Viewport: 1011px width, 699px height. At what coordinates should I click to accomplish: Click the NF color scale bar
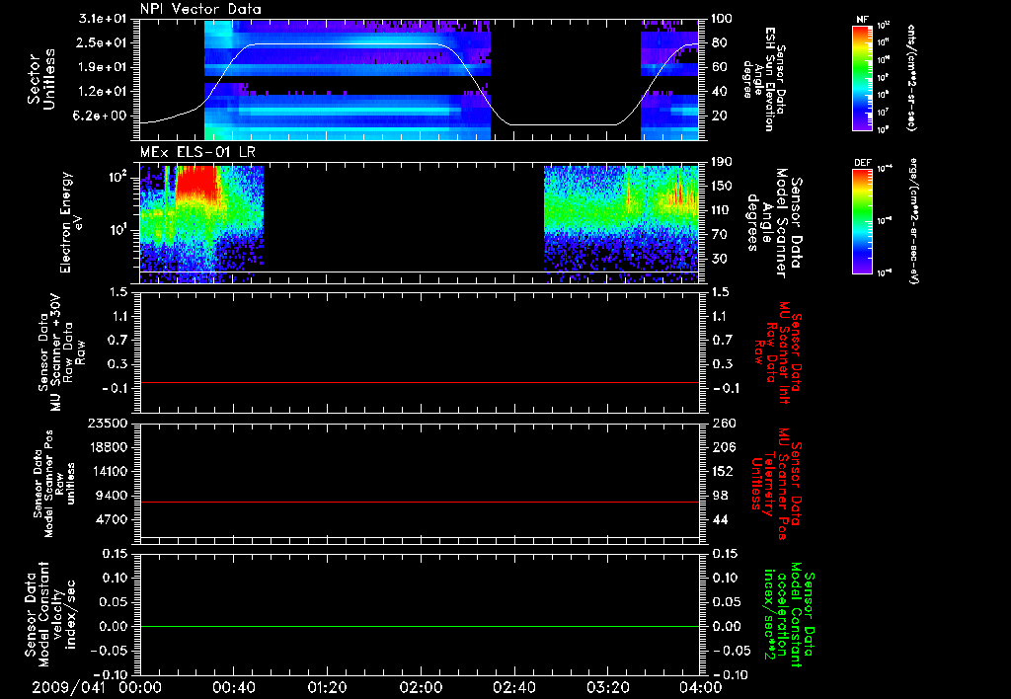pos(862,78)
